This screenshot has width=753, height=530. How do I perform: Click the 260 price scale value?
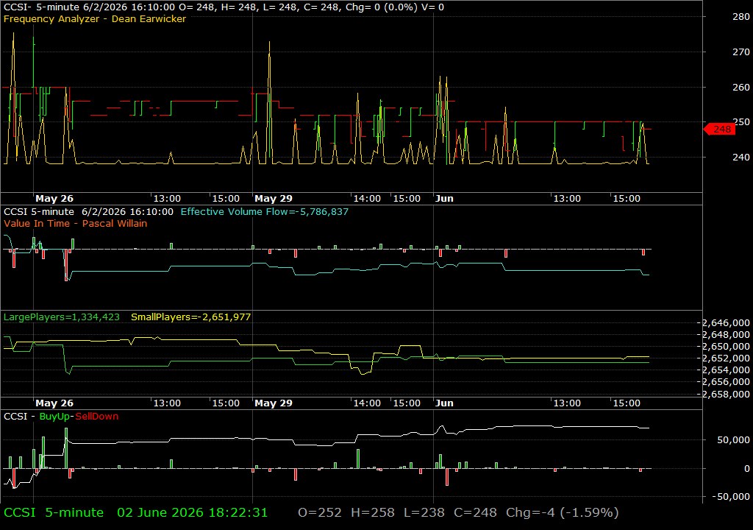tap(741, 87)
